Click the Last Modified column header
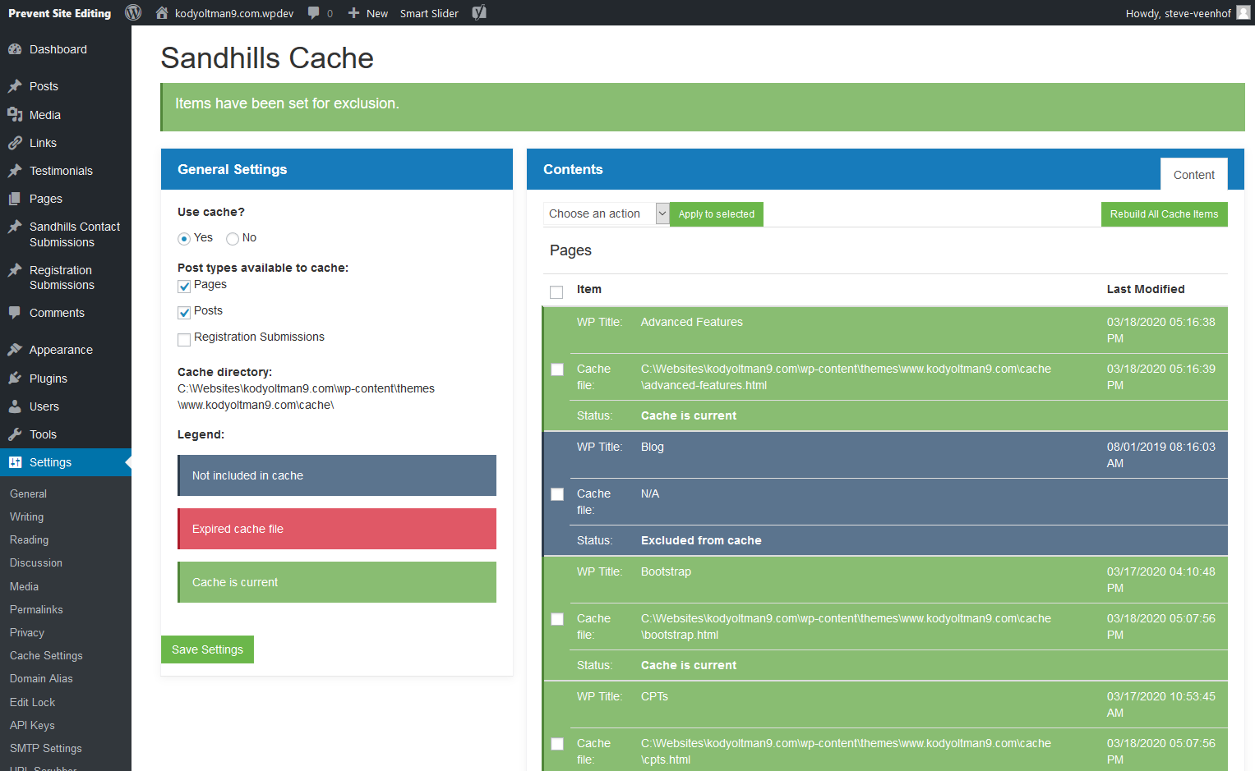Screen dimensions: 1255x771 point(1146,289)
